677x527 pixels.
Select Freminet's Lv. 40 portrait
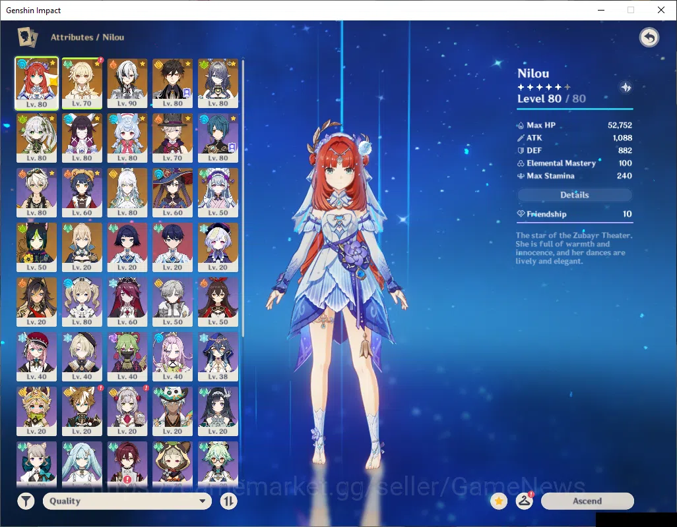click(82, 357)
